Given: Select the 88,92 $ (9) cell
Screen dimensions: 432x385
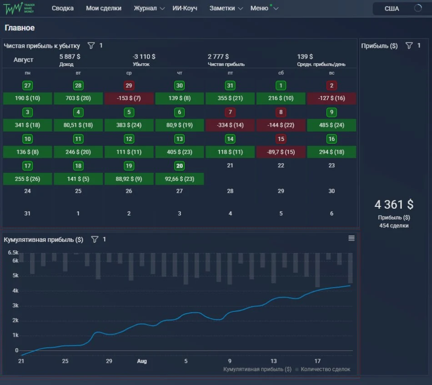Looking at the screenshot, I should tap(129, 179).
